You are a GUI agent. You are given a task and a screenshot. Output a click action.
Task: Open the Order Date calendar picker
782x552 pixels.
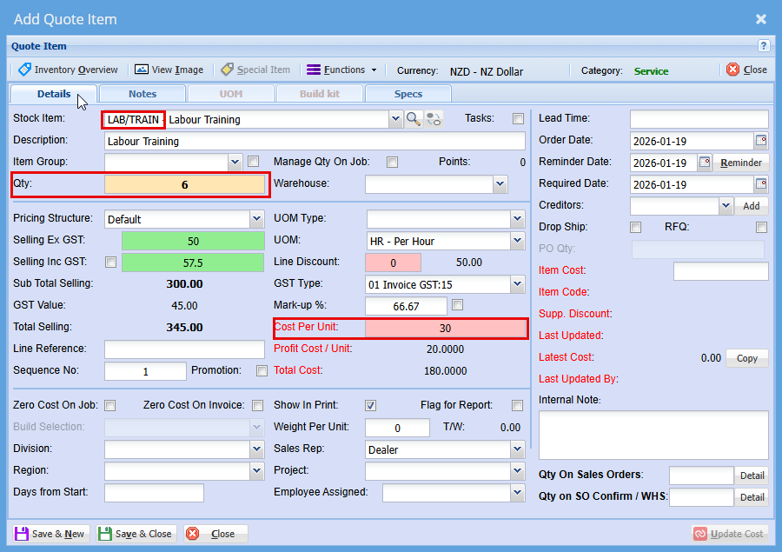761,141
